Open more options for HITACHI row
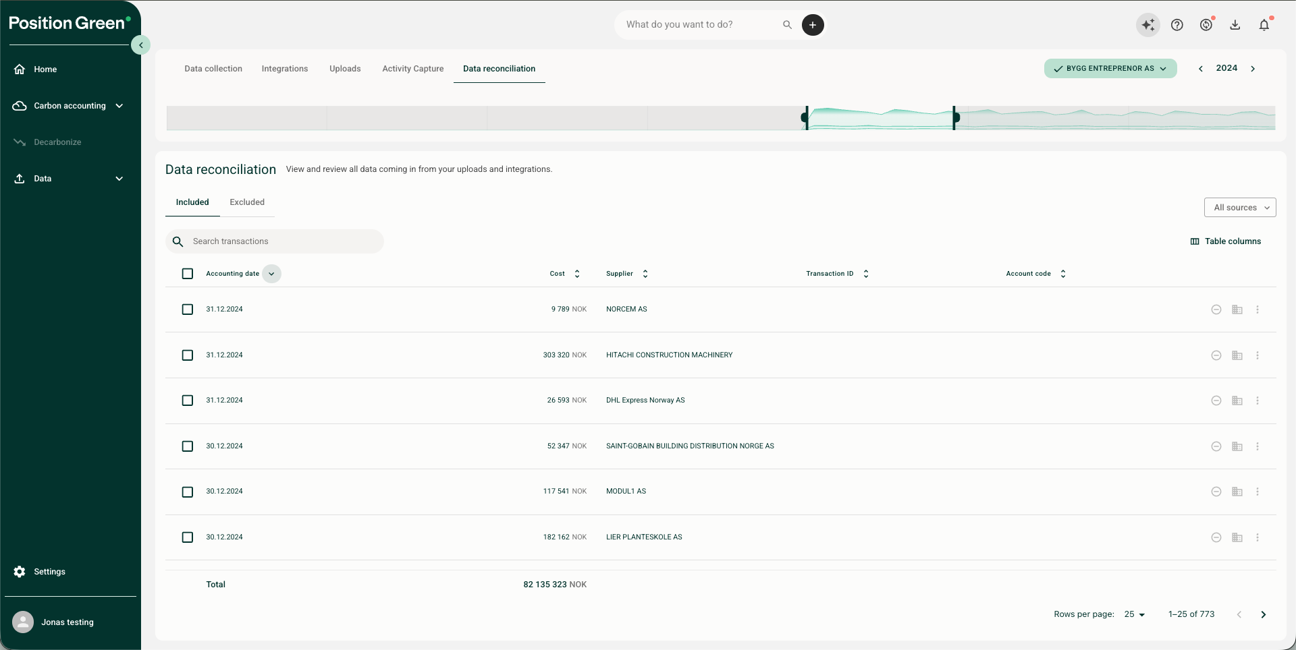The image size is (1296, 650). [x=1258, y=355]
